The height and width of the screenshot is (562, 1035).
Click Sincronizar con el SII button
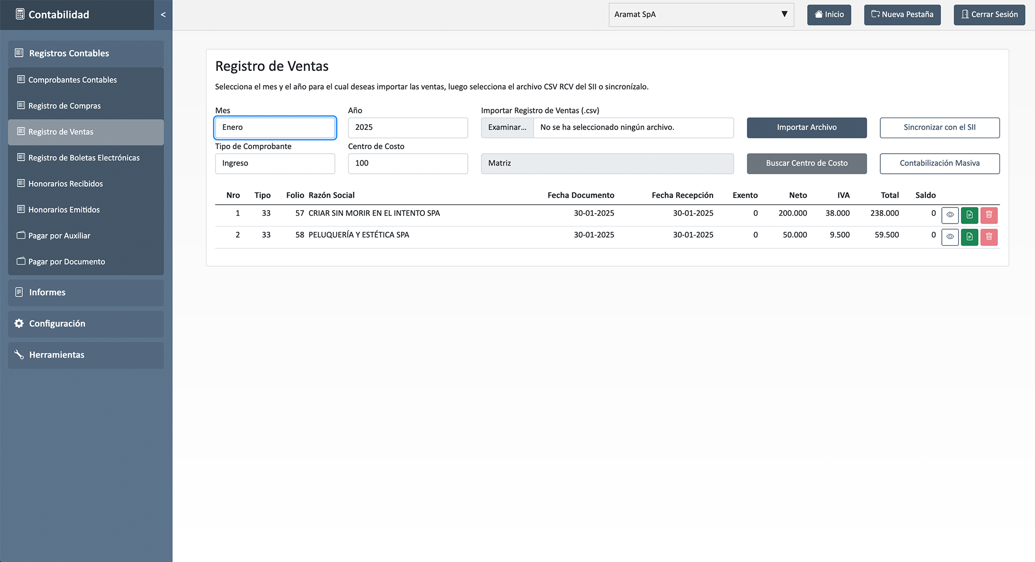[x=939, y=127]
